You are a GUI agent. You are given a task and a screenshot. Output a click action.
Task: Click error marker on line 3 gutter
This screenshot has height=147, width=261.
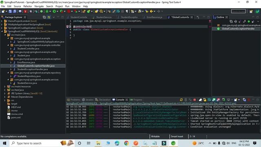67,27
